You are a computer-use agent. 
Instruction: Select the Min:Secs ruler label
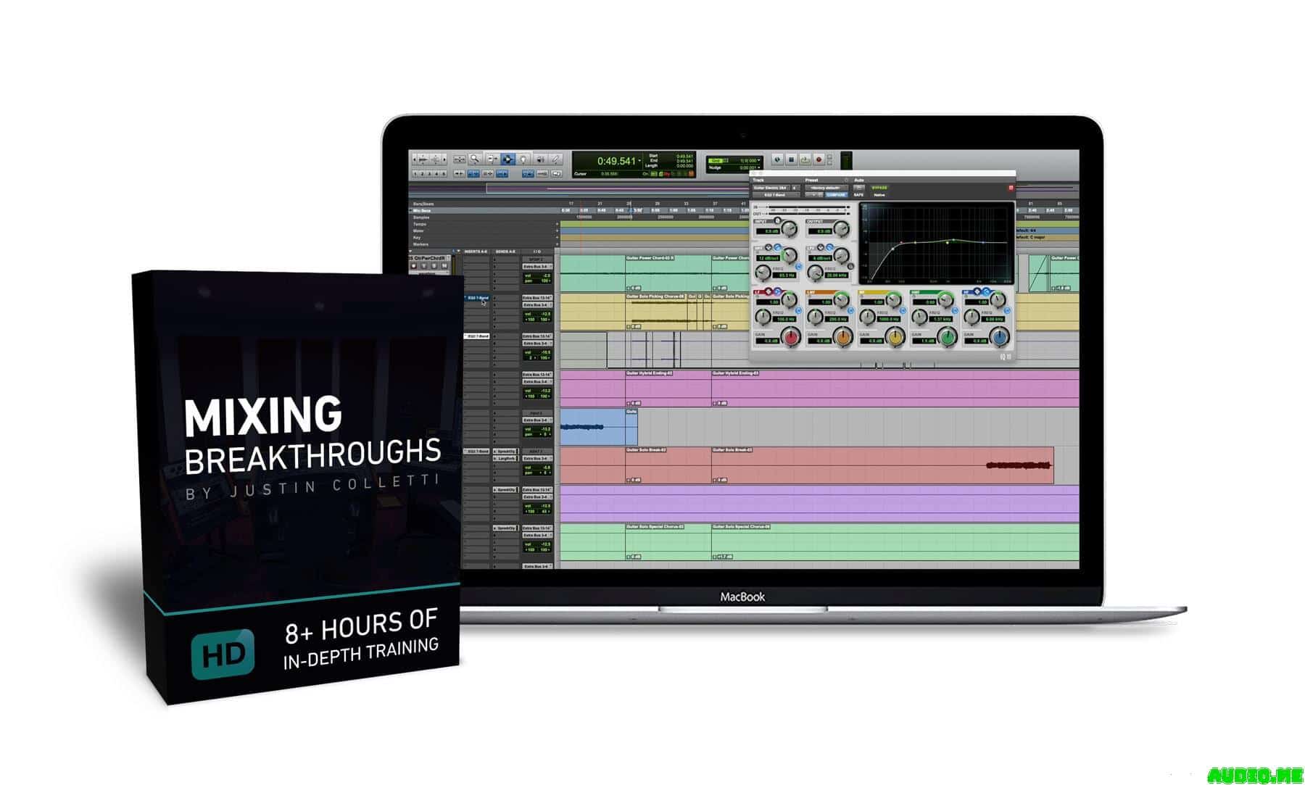point(422,210)
